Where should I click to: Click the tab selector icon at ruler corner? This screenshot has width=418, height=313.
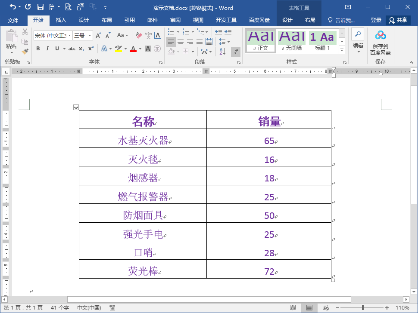[6, 71]
